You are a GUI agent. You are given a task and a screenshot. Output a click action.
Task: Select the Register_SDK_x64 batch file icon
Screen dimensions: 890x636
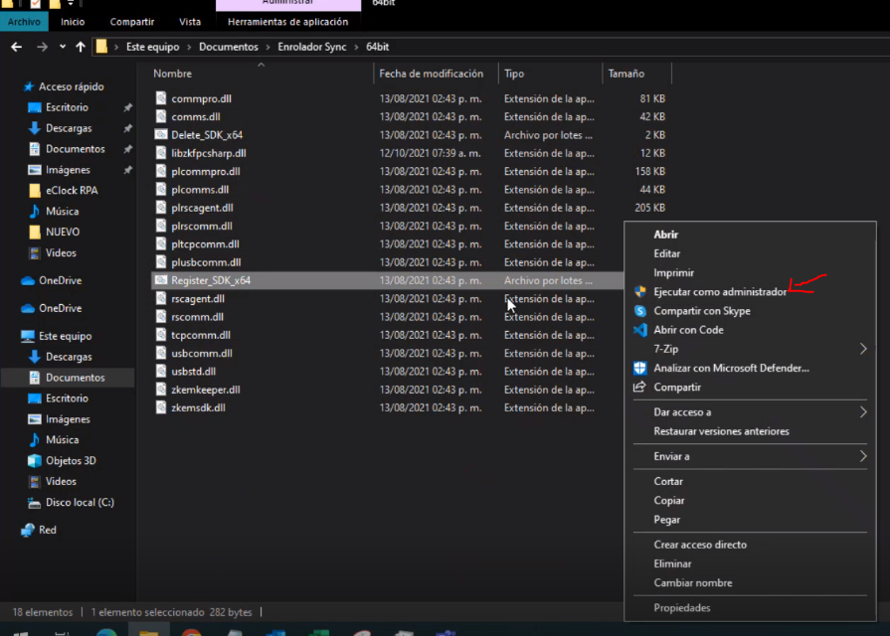pyautogui.click(x=161, y=280)
